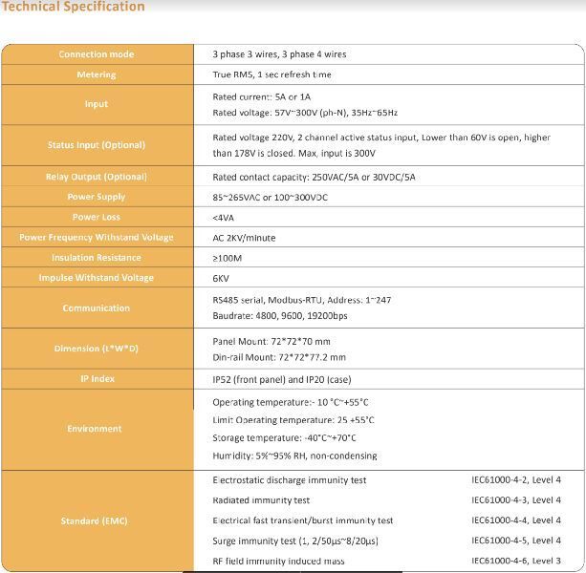Select the Input row label

click(x=97, y=104)
